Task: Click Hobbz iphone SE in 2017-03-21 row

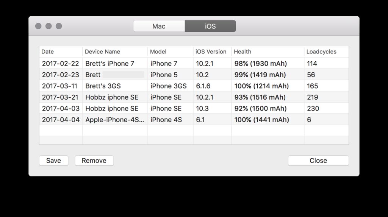Action: tap(112, 97)
